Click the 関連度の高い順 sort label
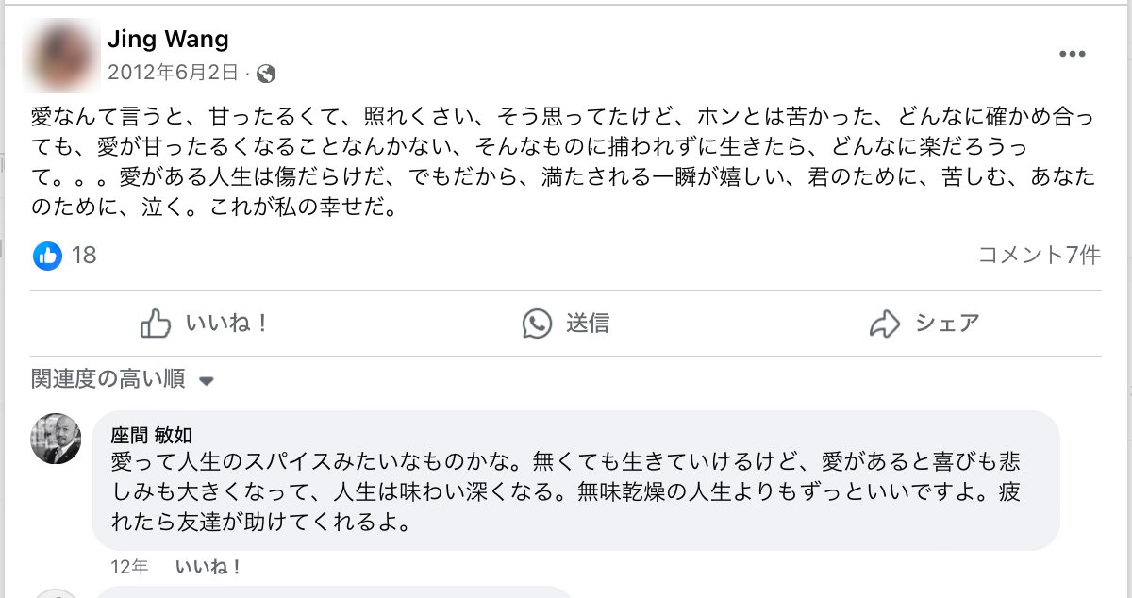The height and width of the screenshot is (598, 1132). [108, 379]
